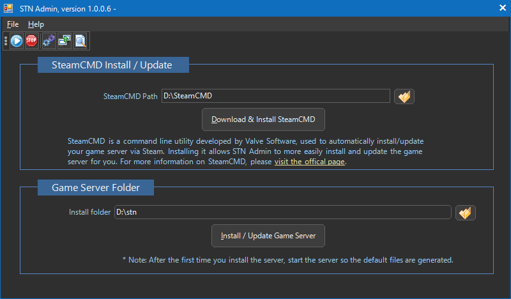Viewport: 511px width, 299px height.
Task: Open the log viewer magnifier document icon
Action: 80,41
